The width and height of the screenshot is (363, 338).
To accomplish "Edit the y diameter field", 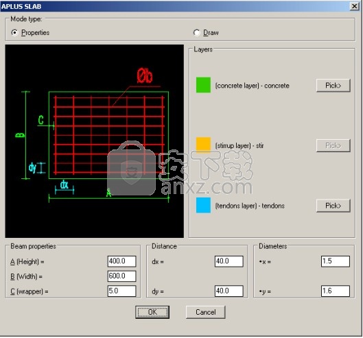I will click(x=336, y=291).
